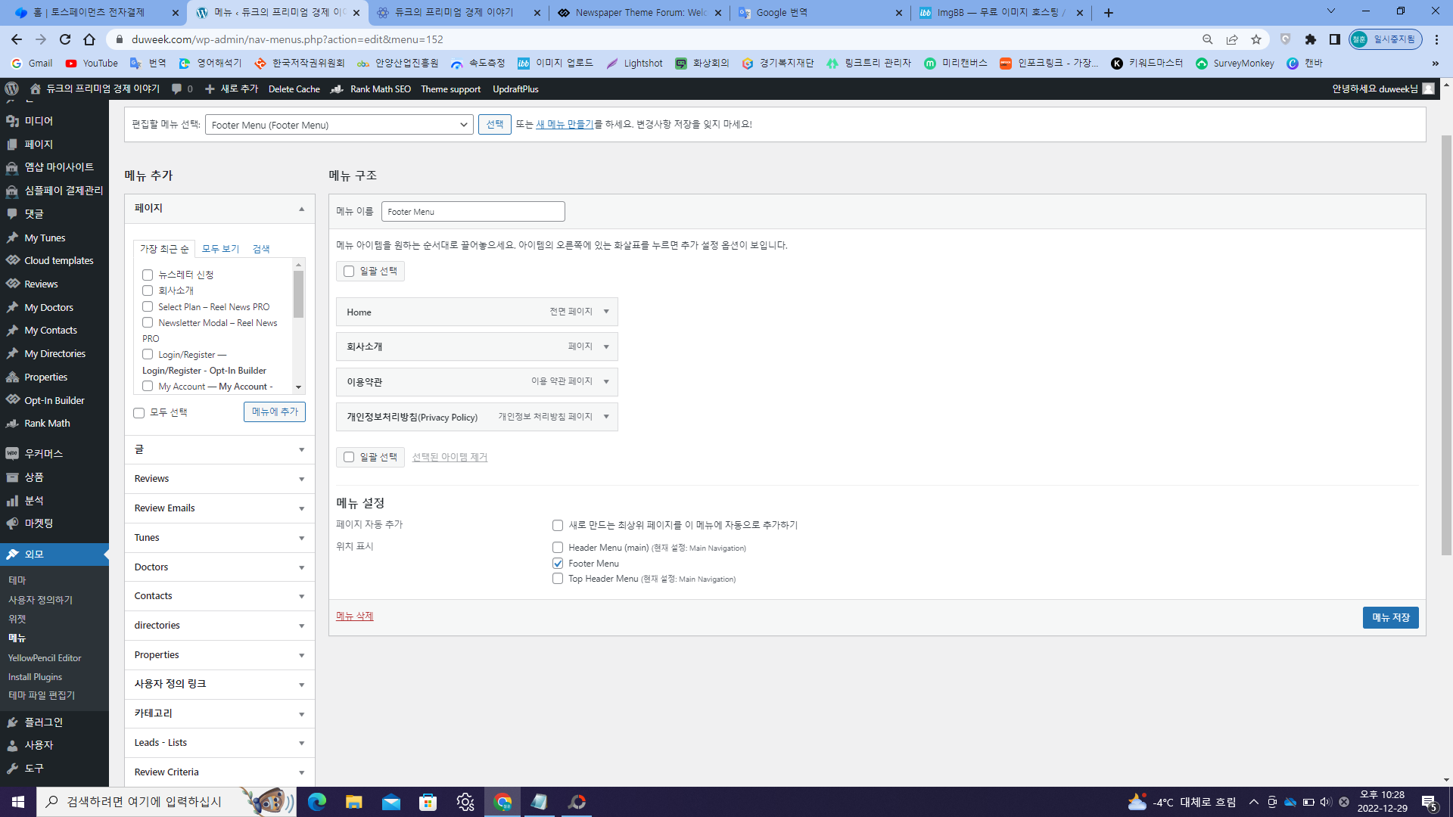Expand the 사용자 정의 링크 section

point(219,684)
